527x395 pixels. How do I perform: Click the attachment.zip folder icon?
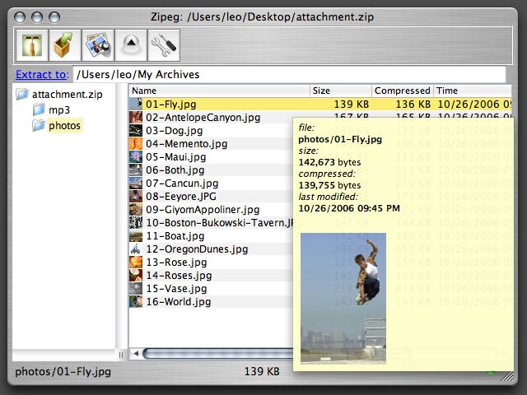coord(22,94)
